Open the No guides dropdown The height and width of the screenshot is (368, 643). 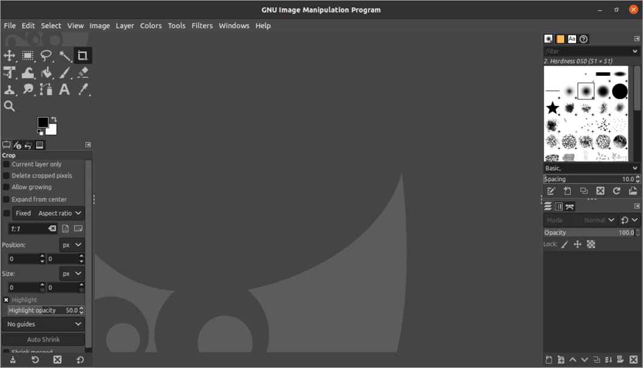[43, 323]
